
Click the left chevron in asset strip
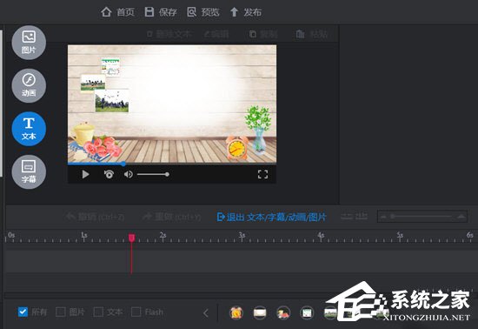pos(206,312)
